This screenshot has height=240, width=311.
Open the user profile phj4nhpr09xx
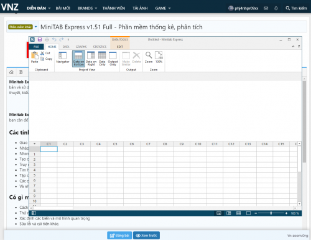243,8
